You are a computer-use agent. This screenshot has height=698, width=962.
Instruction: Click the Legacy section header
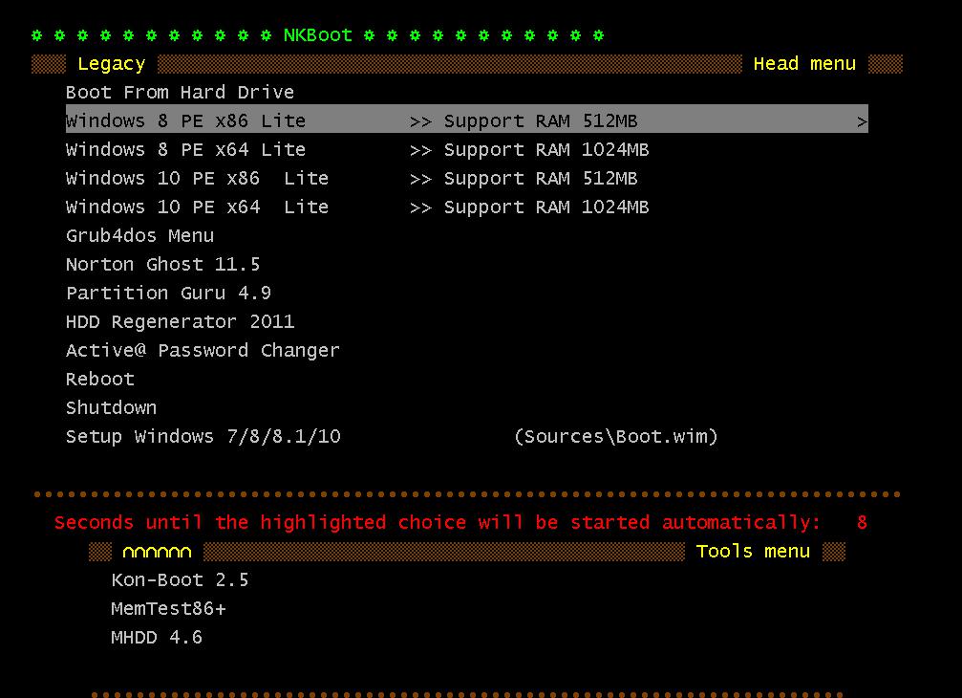[x=111, y=63]
